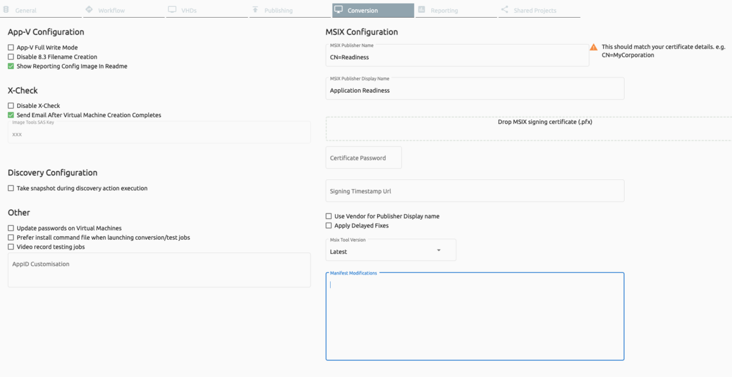This screenshot has width=732, height=377.
Task: Toggle Disable 8.3 Filename Creation
Action: pos(11,57)
